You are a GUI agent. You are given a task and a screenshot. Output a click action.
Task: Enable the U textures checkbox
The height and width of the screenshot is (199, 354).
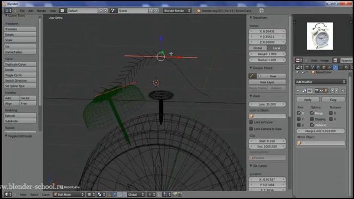coord(331,113)
